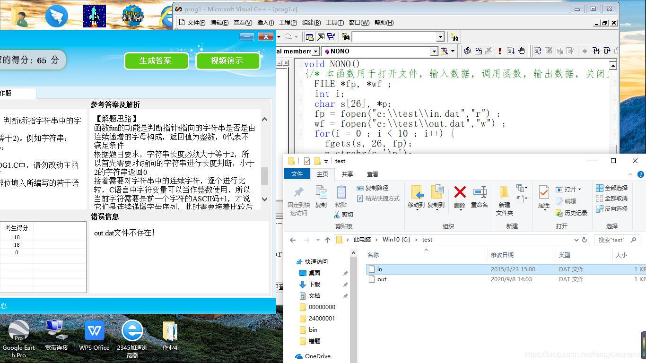Click the Explorer search test field
The height and width of the screenshot is (363, 646).
click(x=617, y=240)
